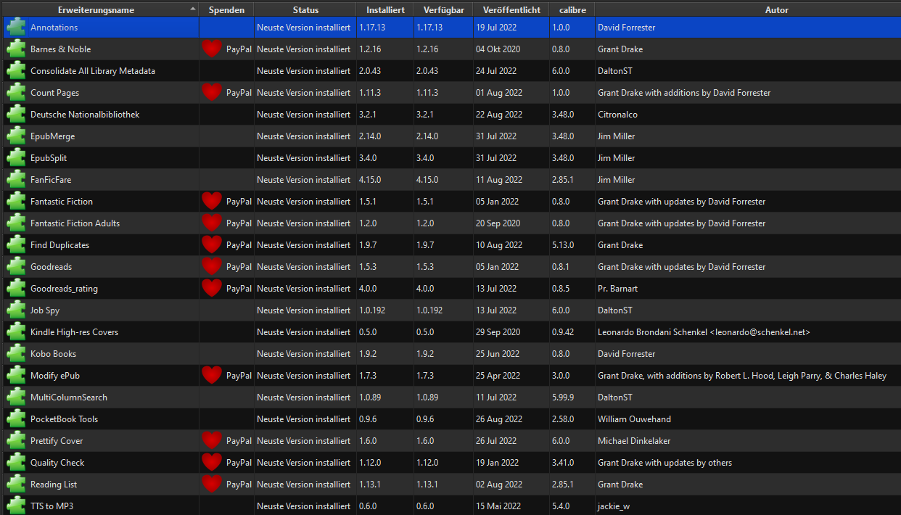Viewport: 901px width, 515px height.
Task: Click the author cell Pr. Barnart
Action: click(x=617, y=289)
